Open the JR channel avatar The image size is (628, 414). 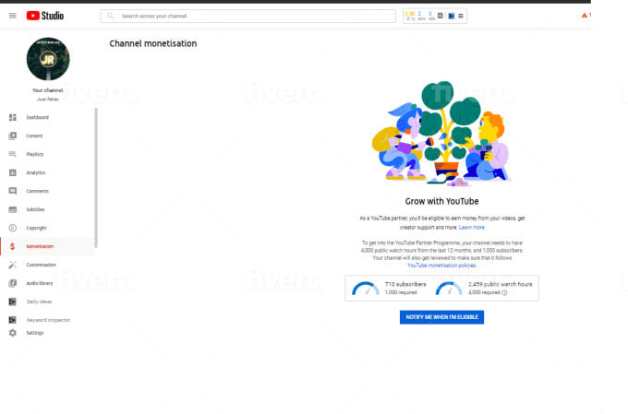48,59
